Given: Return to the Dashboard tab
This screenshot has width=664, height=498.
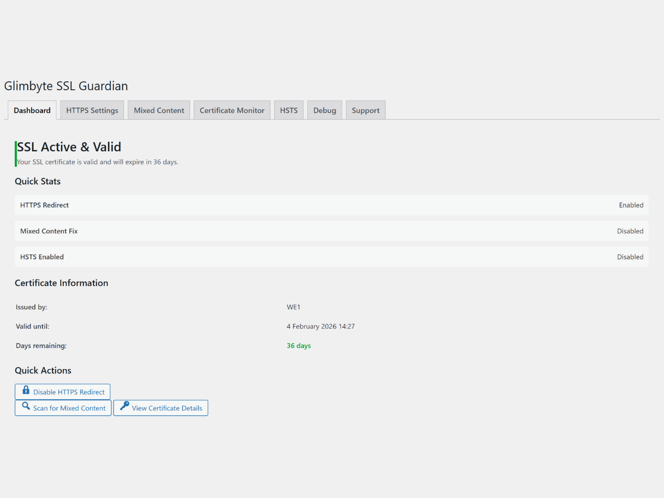Looking at the screenshot, I should click(x=32, y=110).
